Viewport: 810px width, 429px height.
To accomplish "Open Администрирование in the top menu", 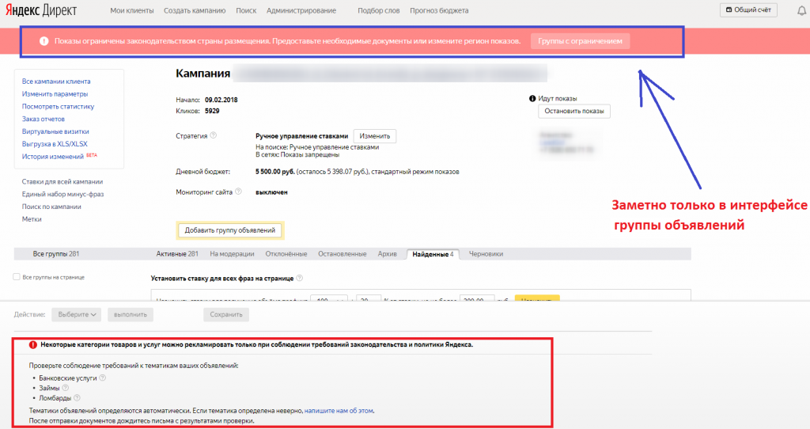I will point(301,10).
